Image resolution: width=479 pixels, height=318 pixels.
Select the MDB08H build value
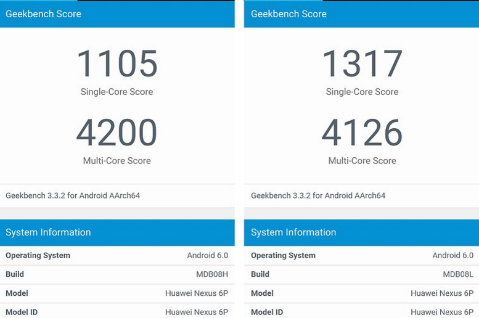[212, 274]
